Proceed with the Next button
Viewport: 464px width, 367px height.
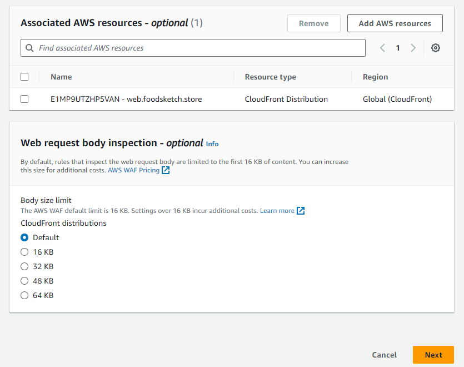433,355
